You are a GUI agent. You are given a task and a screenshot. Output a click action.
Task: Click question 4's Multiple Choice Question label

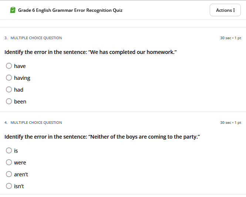point(36,123)
